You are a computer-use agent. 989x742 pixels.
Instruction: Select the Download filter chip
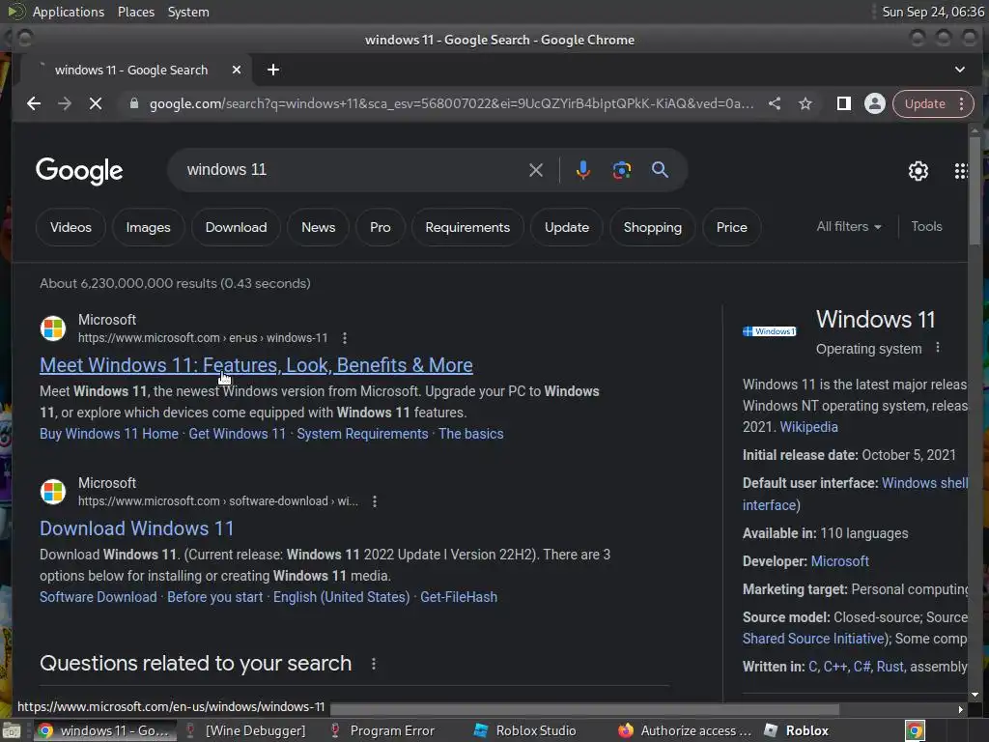[x=236, y=227]
